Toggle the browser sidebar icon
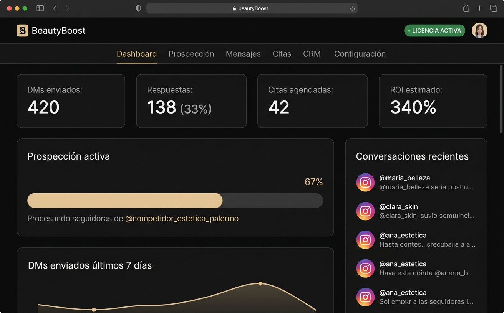504x313 pixels. click(x=40, y=8)
